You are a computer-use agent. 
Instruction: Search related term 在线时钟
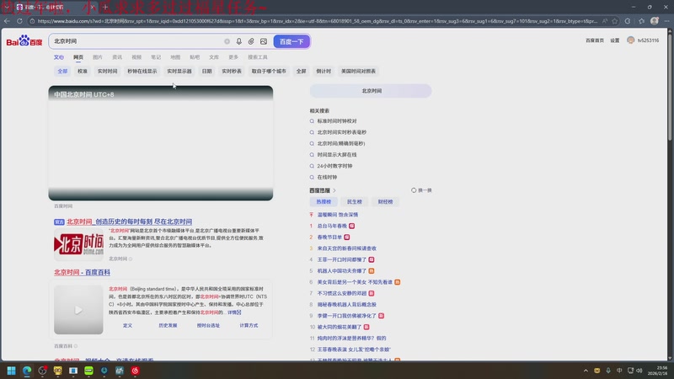[327, 177]
